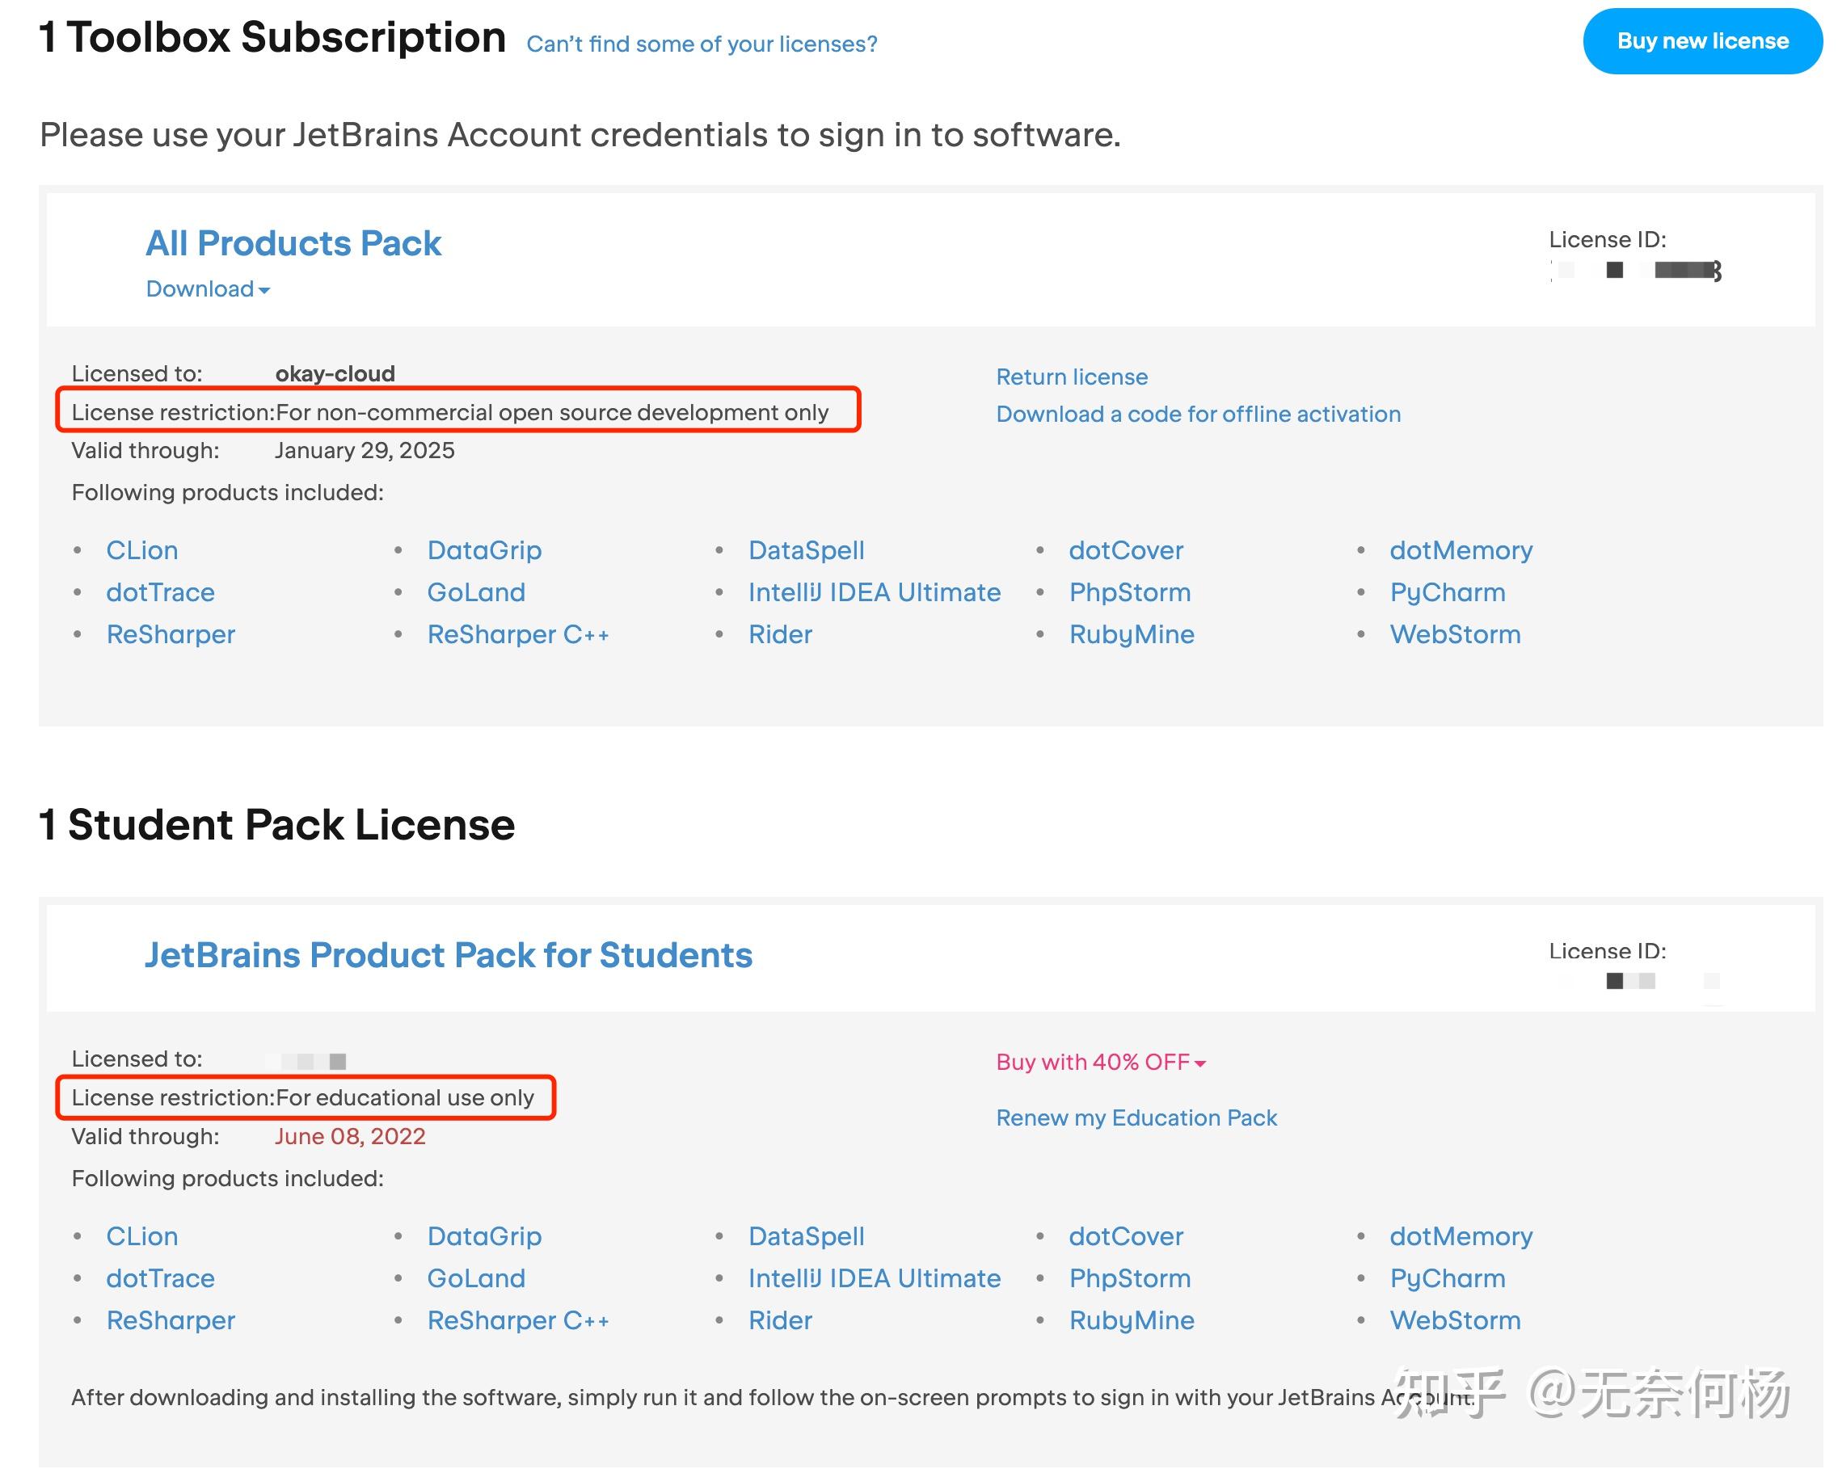Open the All Products Pack page
This screenshot has width=1838, height=1469.
click(293, 244)
